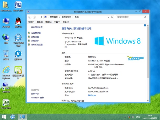This screenshot has height=120, width=160.
Task: Click the vertical scrollbar down arrow
Action: tap(148, 101)
